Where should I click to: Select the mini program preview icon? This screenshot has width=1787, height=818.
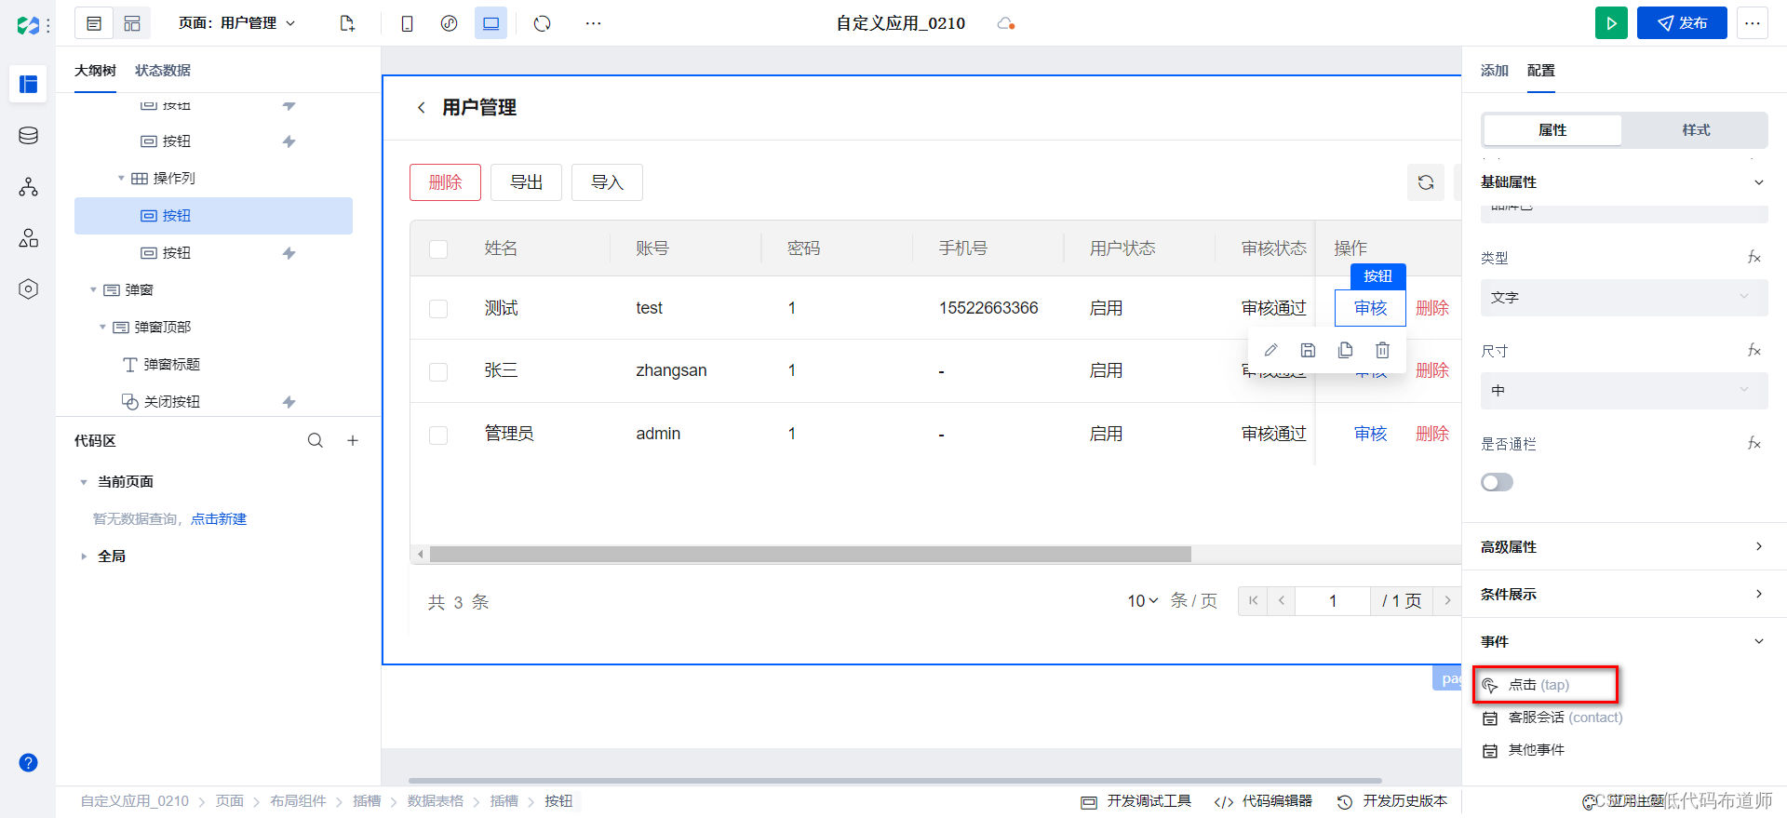(x=449, y=23)
